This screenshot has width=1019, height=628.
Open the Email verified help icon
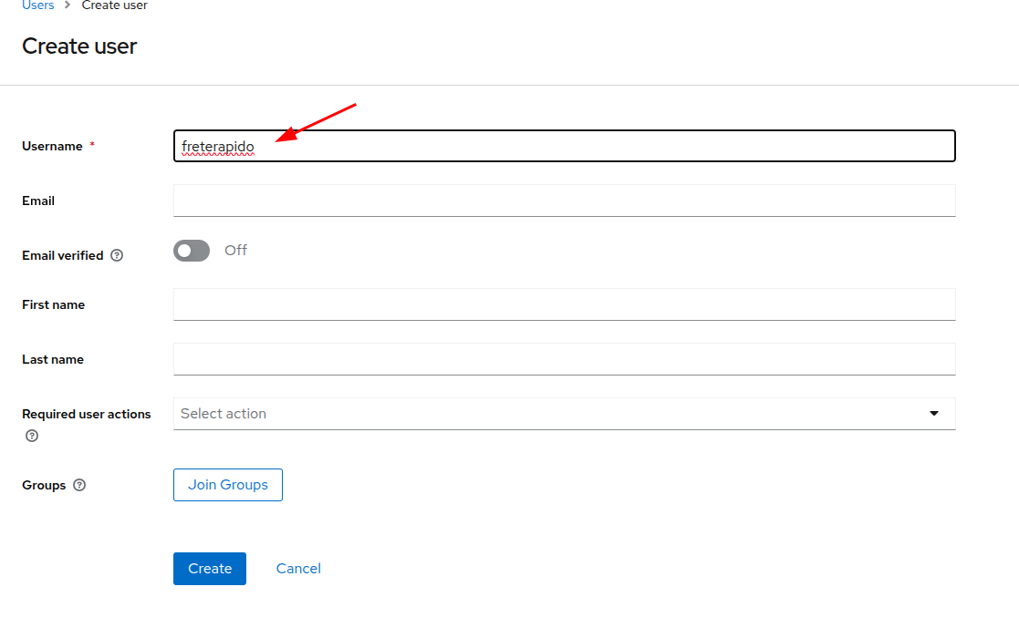click(117, 256)
